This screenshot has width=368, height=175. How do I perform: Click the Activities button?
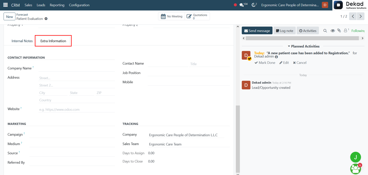point(308,31)
